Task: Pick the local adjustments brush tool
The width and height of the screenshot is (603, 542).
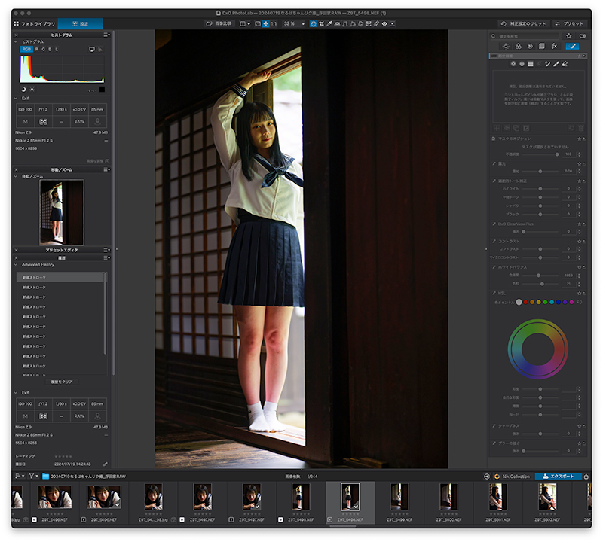Action: coord(556,64)
